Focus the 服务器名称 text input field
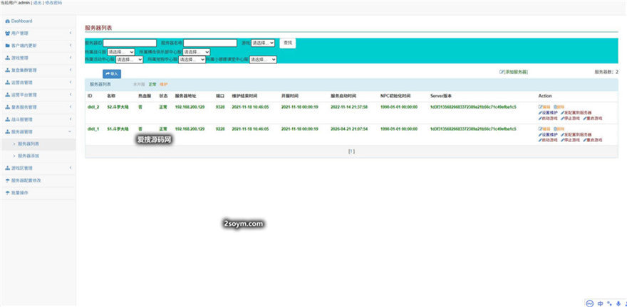The height and width of the screenshot is (307, 627). coord(210,43)
